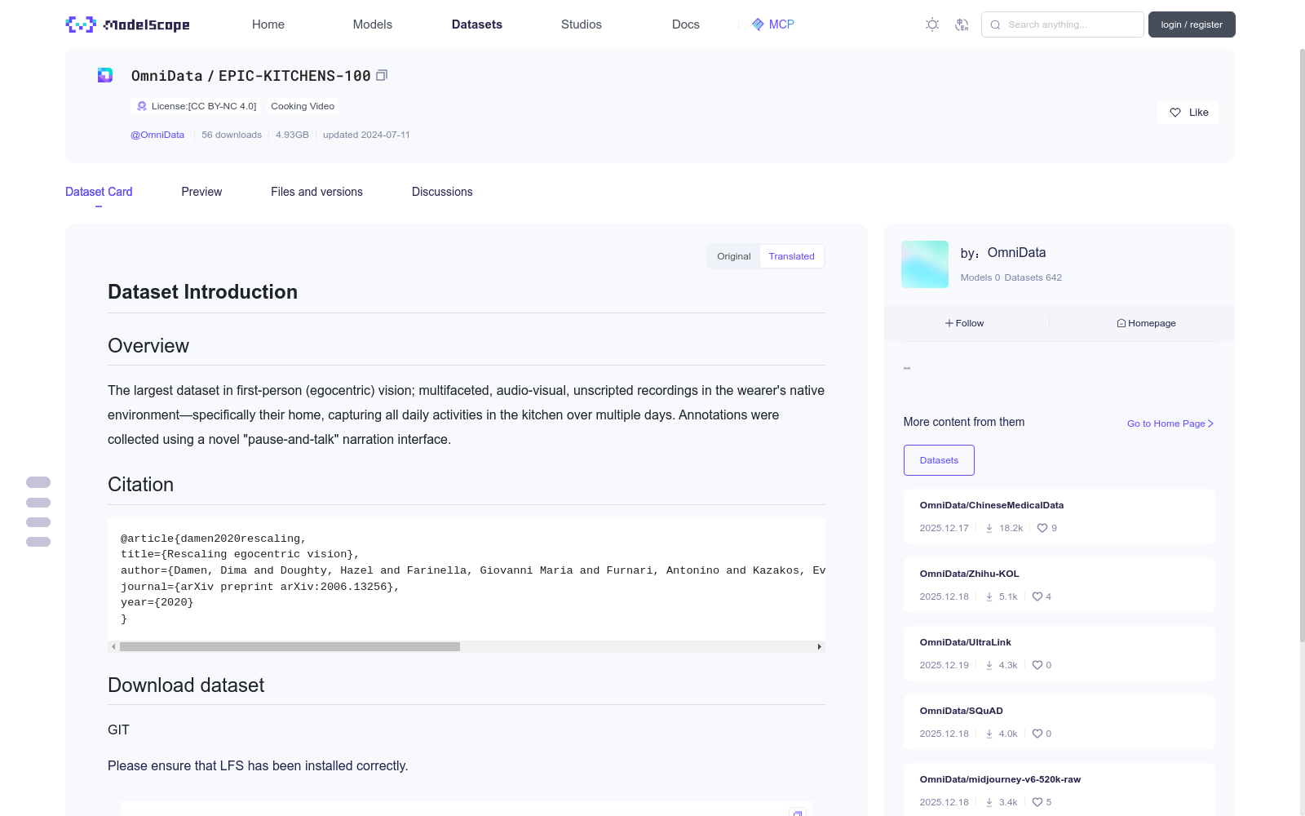Image resolution: width=1305 pixels, height=816 pixels.
Task: Click the license badge icon
Action: click(142, 106)
